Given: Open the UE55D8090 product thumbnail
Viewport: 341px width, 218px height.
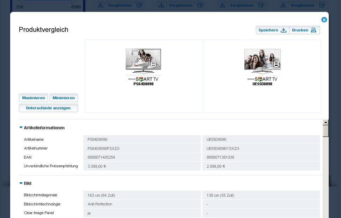Looking at the screenshot, I should [x=262, y=65].
